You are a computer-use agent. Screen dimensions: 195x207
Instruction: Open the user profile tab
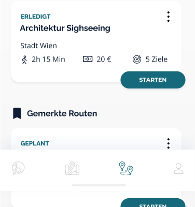(178, 169)
